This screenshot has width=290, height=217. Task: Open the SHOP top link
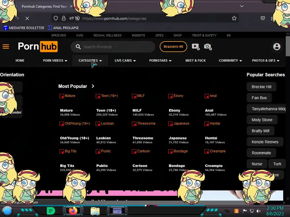click(x=178, y=35)
